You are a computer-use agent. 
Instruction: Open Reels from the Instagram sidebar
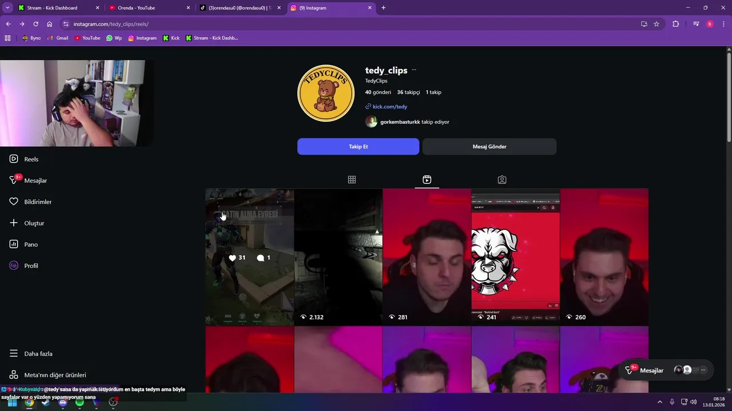coord(24,159)
